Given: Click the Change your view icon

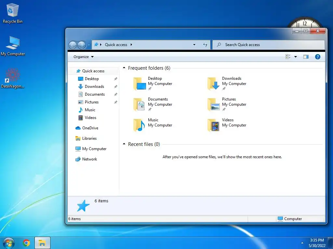Looking at the screenshot, I should 288,56.
